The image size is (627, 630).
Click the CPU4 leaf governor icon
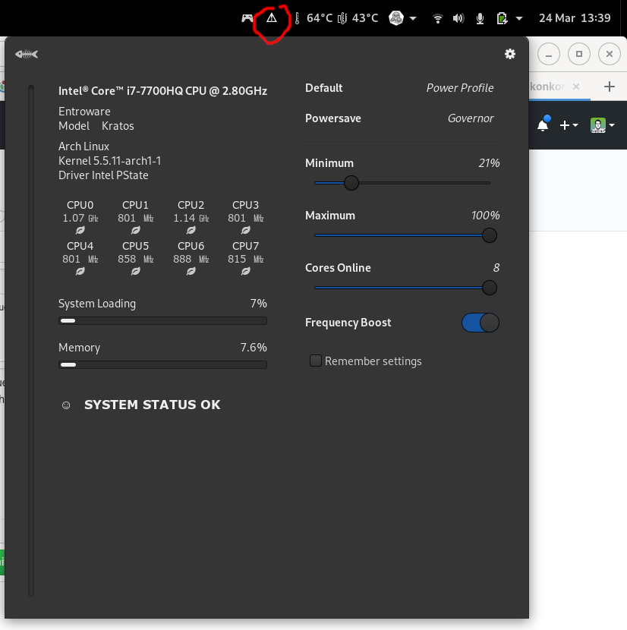click(x=80, y=271)
